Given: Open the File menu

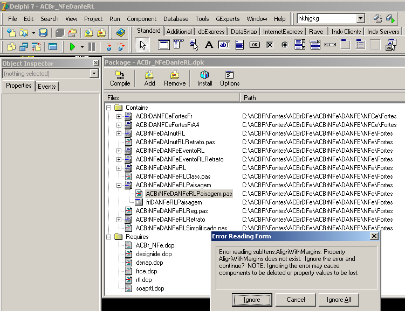Looking at the screenshot, I should (12, 19).
